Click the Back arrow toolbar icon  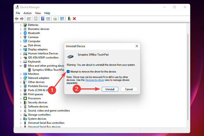click(x=17, y=19)
